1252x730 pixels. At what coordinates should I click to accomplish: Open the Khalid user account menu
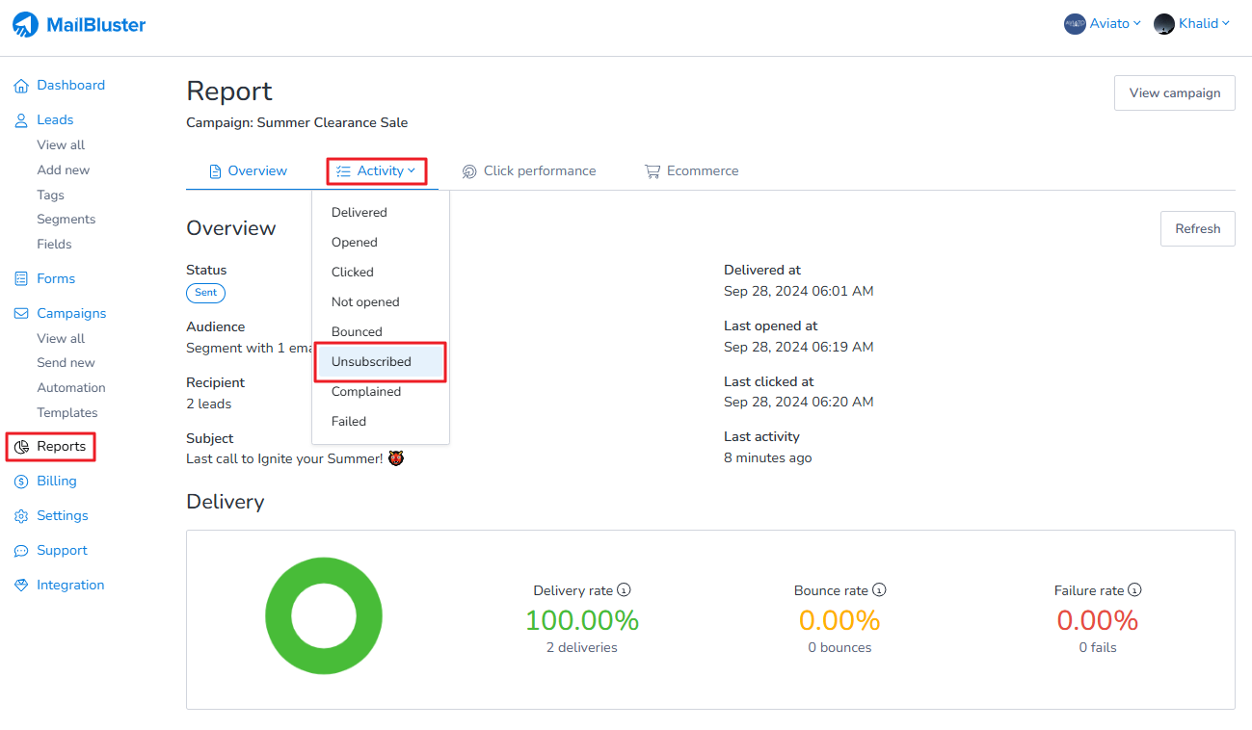coord(1192,24)
